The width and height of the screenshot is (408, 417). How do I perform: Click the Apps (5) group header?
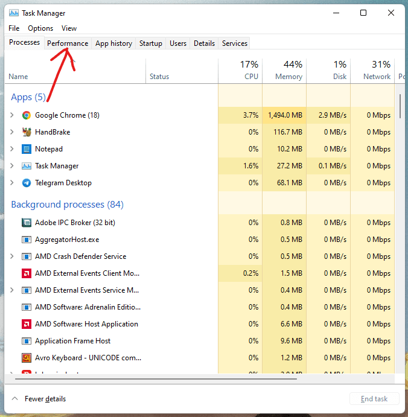pos(28,97)
